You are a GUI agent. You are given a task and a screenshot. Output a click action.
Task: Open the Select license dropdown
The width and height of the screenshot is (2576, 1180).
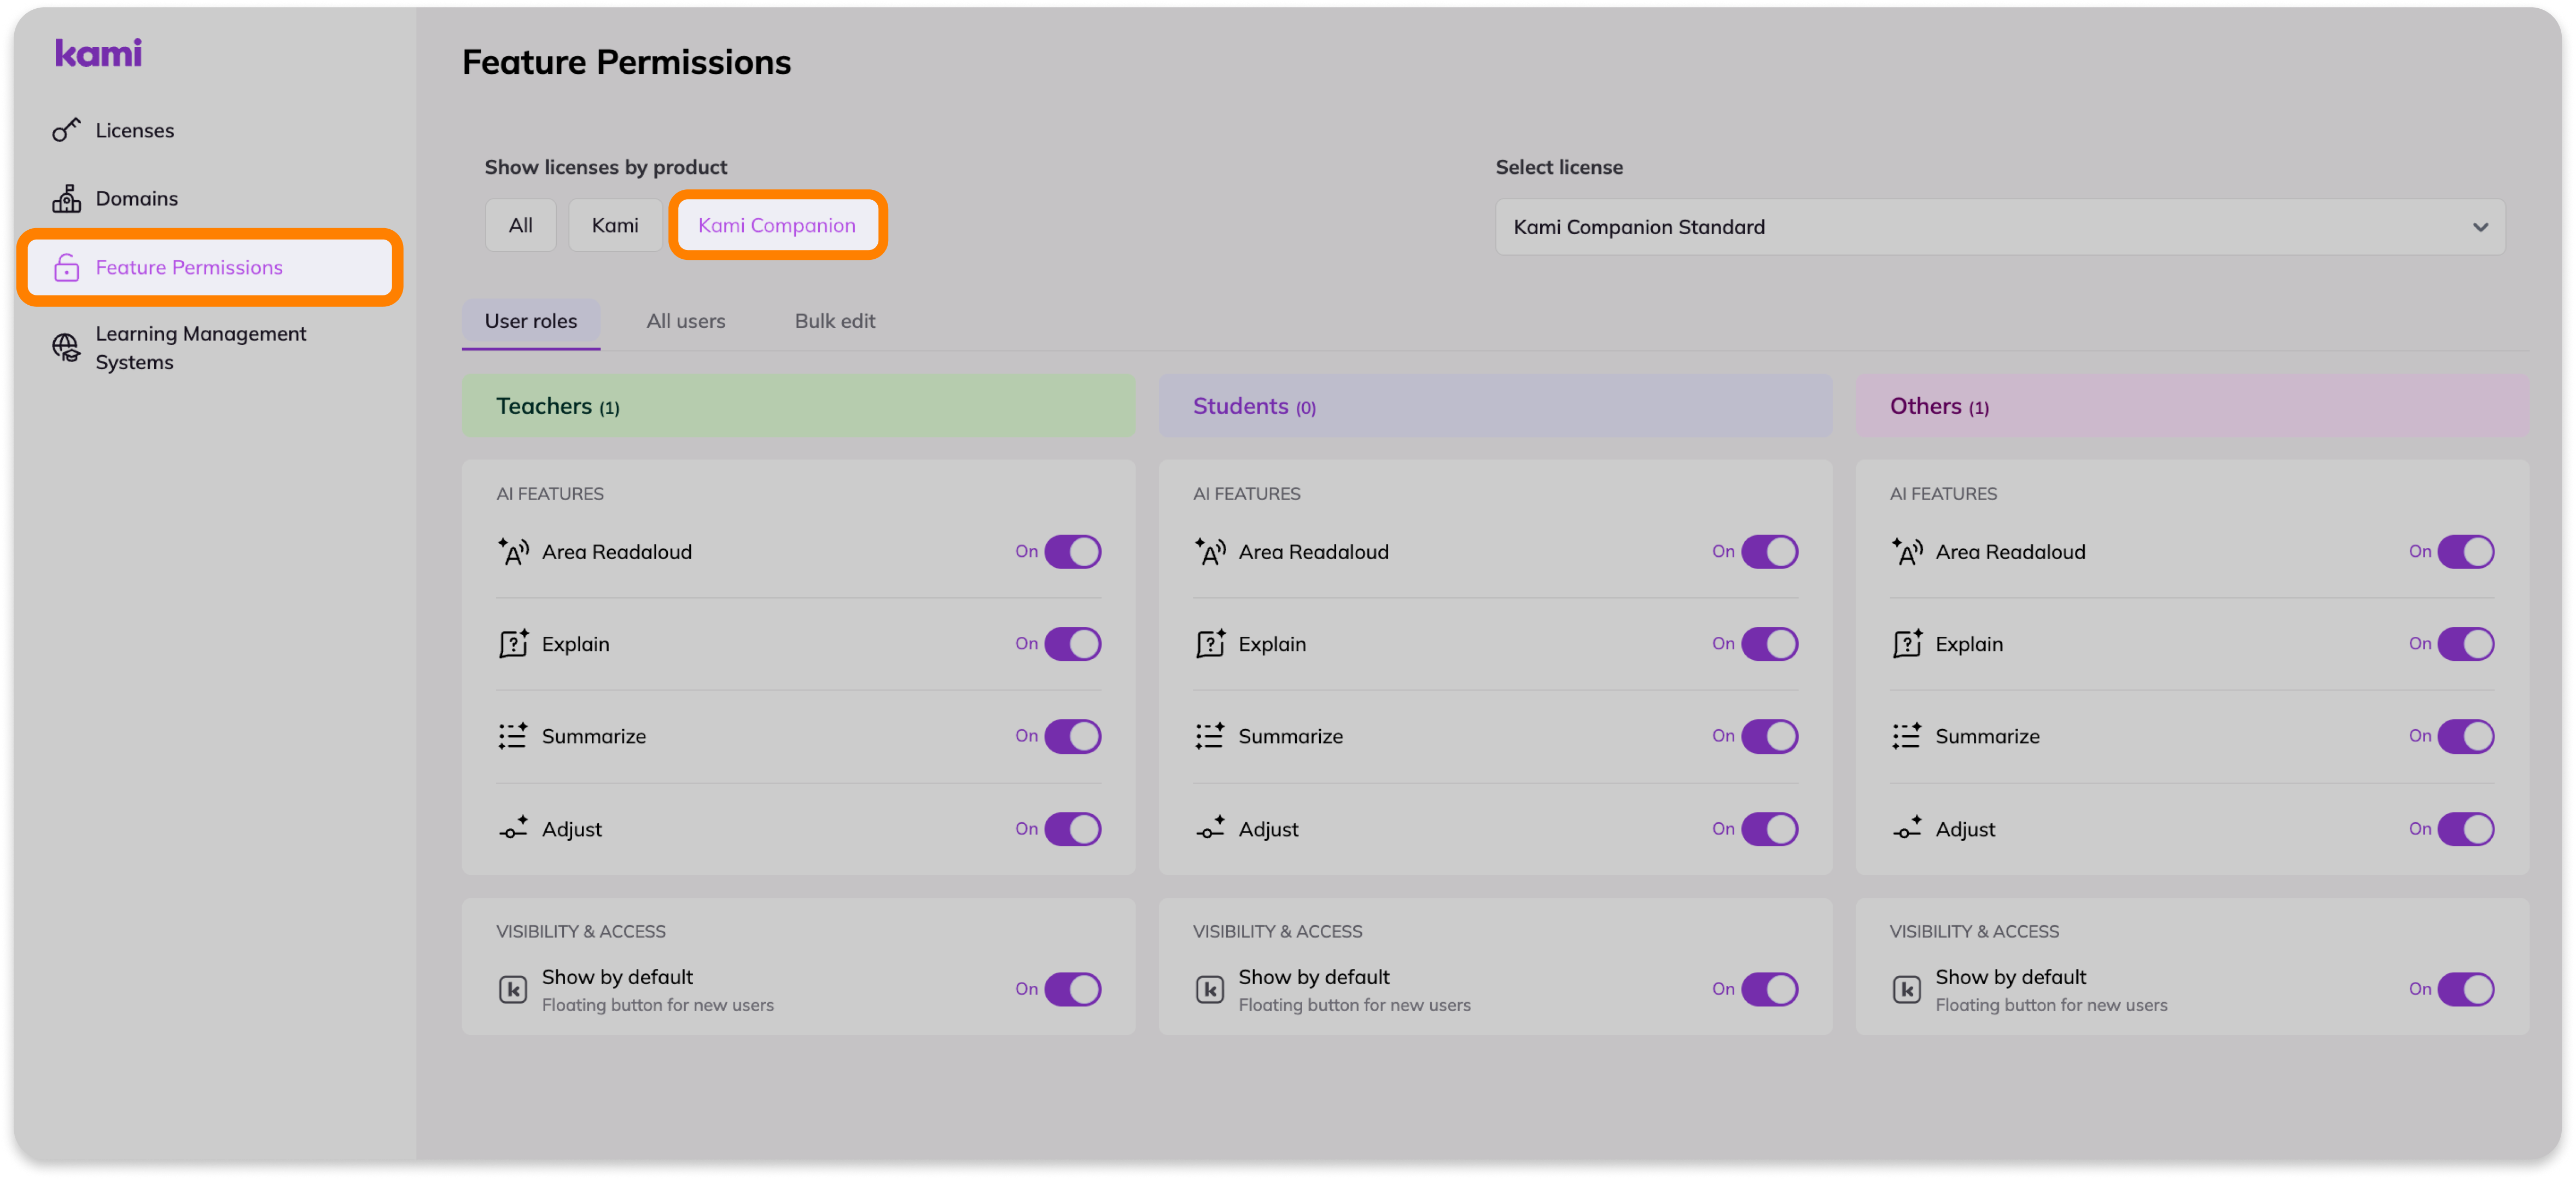pos(2000,227)
